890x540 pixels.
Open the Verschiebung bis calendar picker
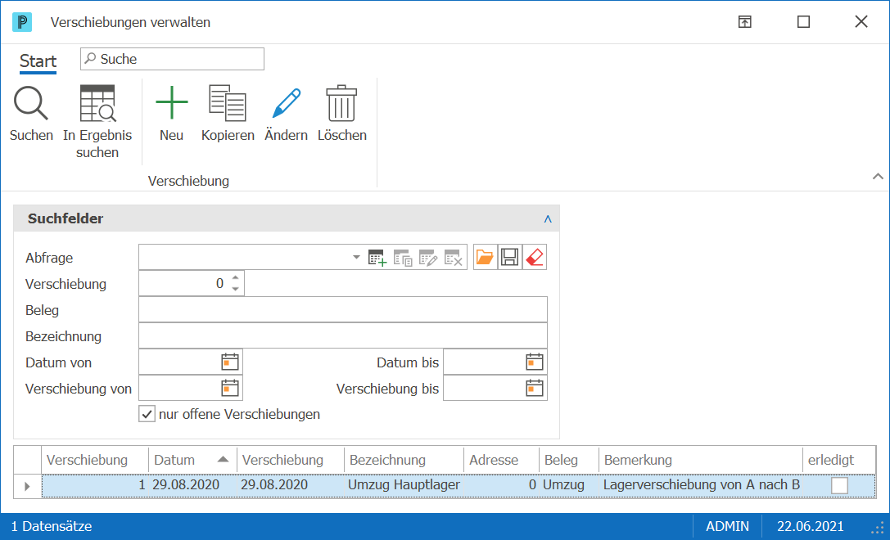coord(535,388)
